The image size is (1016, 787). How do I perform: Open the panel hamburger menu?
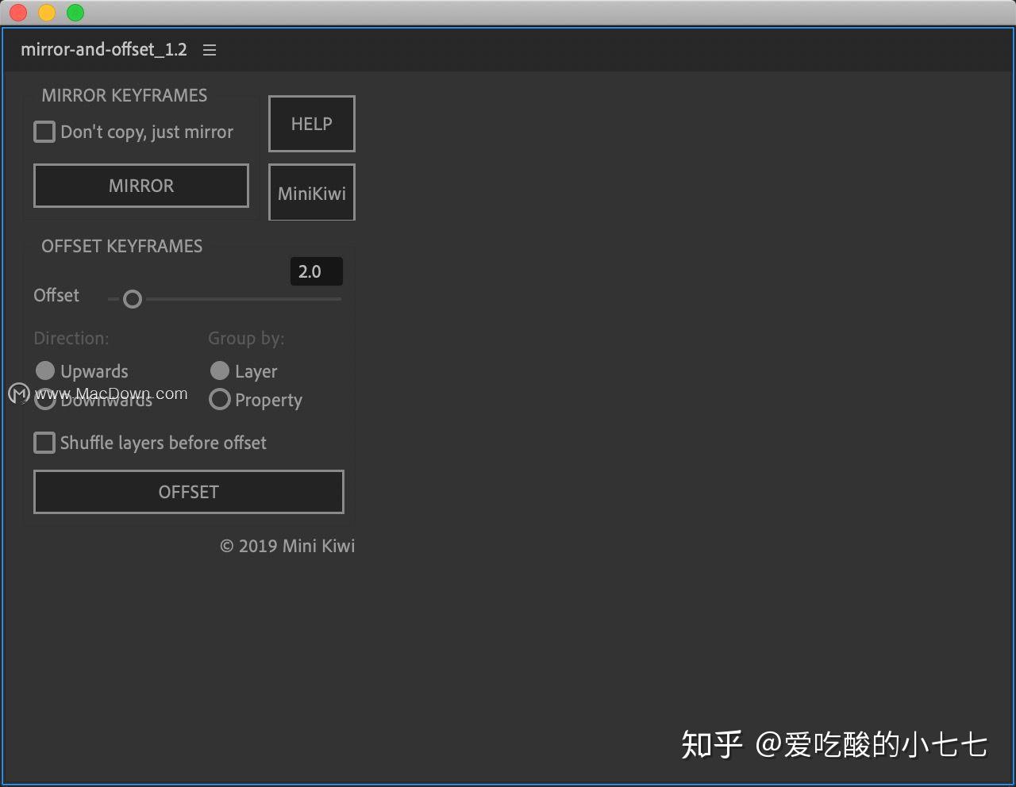(x=209, y=49)
